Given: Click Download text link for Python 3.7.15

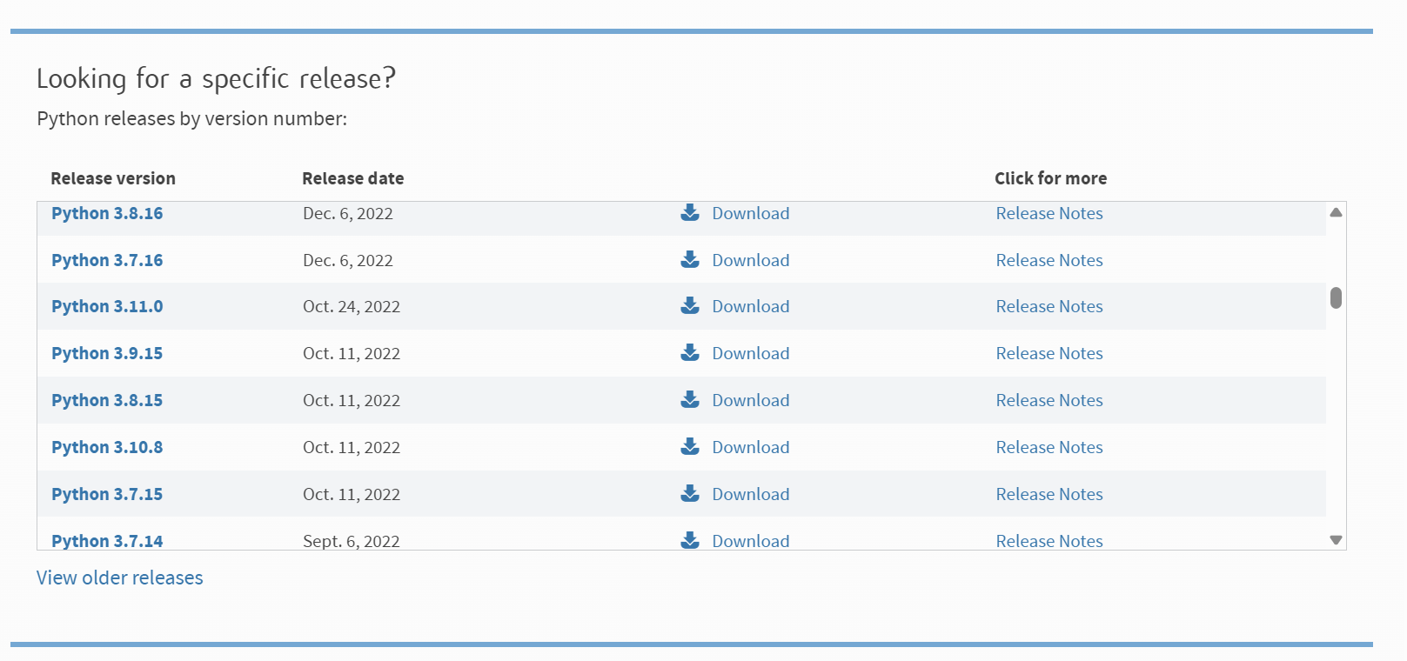Looking at the screenshot, I should click(x=751, y=494).
